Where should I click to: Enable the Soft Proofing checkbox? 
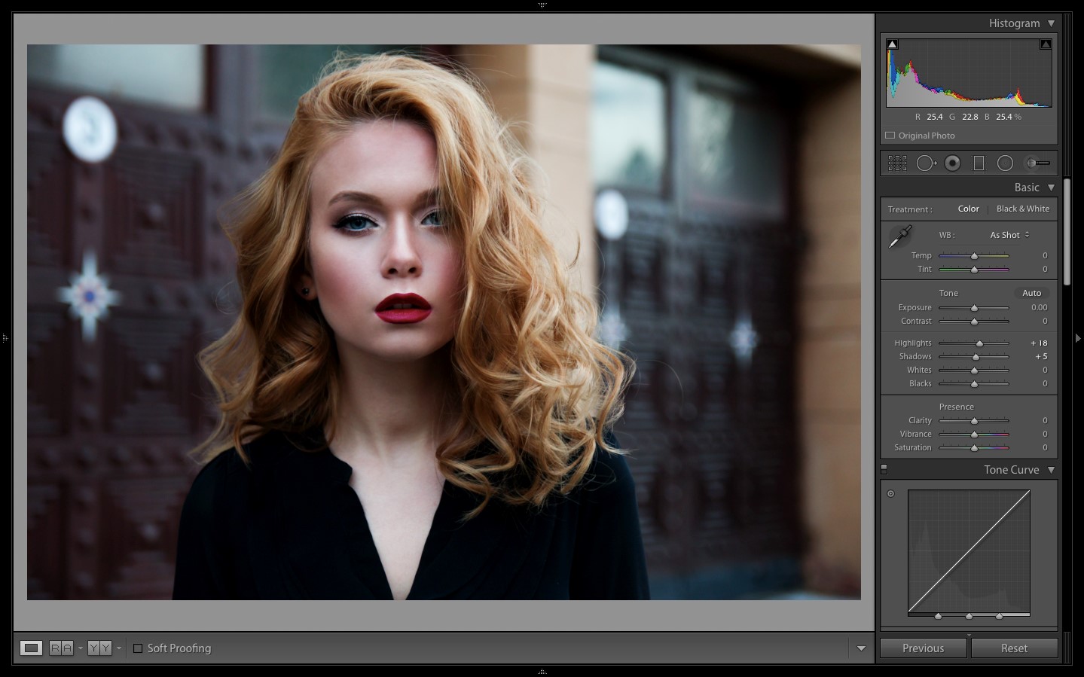138,648
